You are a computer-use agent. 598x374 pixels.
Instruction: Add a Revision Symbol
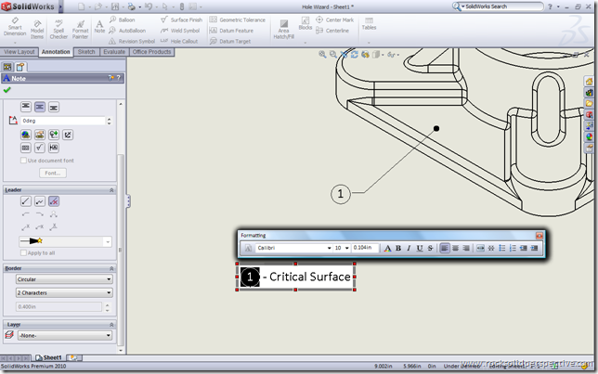132,41
